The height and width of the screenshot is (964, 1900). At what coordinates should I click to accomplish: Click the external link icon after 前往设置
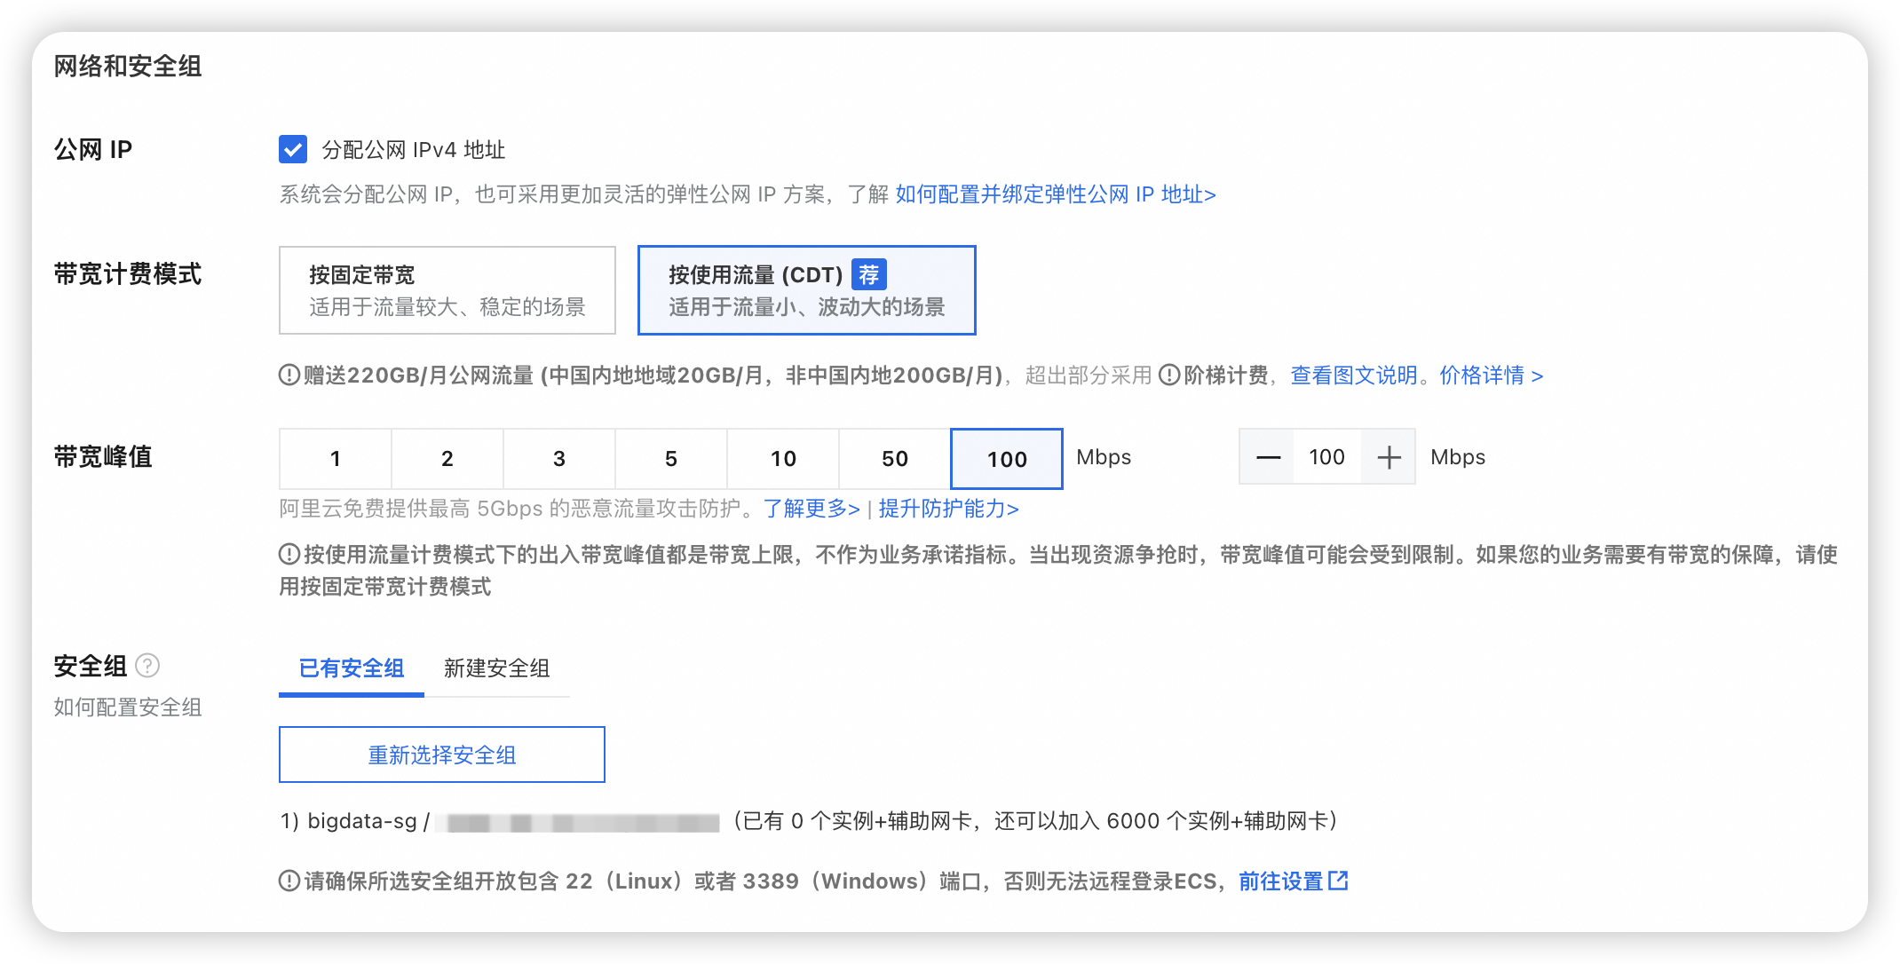[x=1338, y=881]
